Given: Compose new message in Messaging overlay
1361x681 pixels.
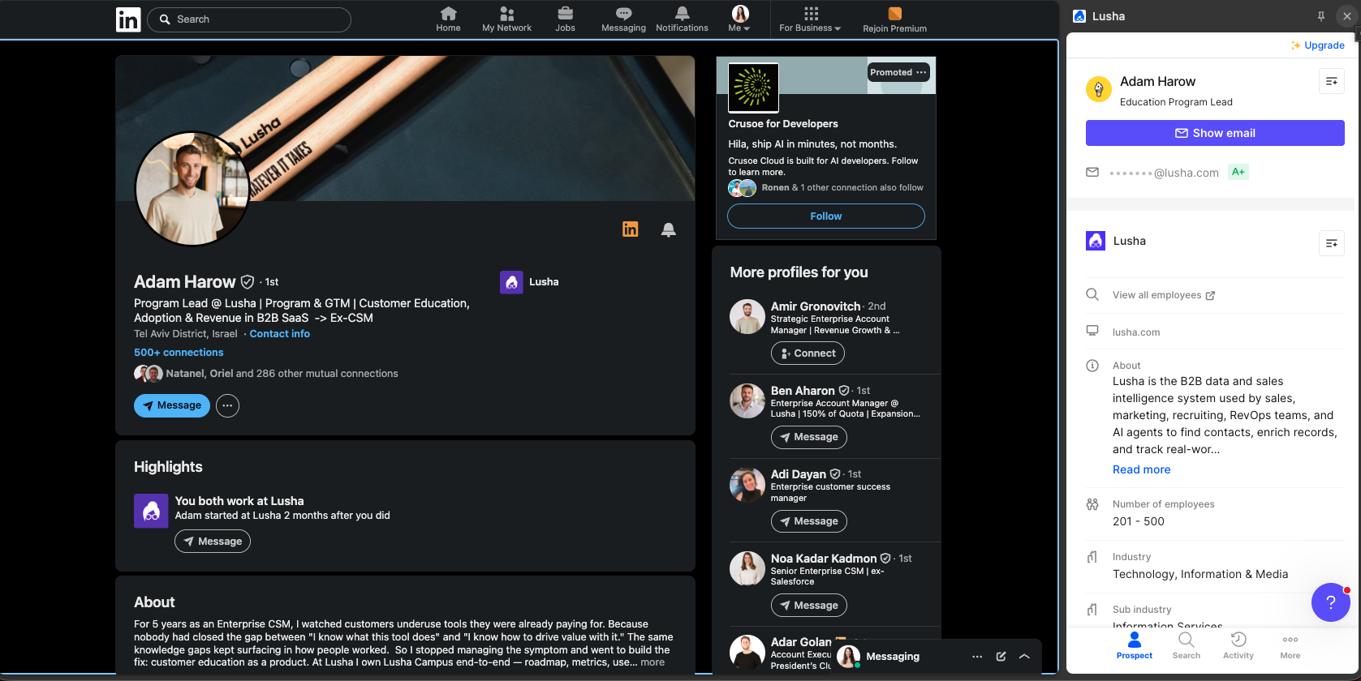Looking at the screenshot, I should tap(1001, 657).
